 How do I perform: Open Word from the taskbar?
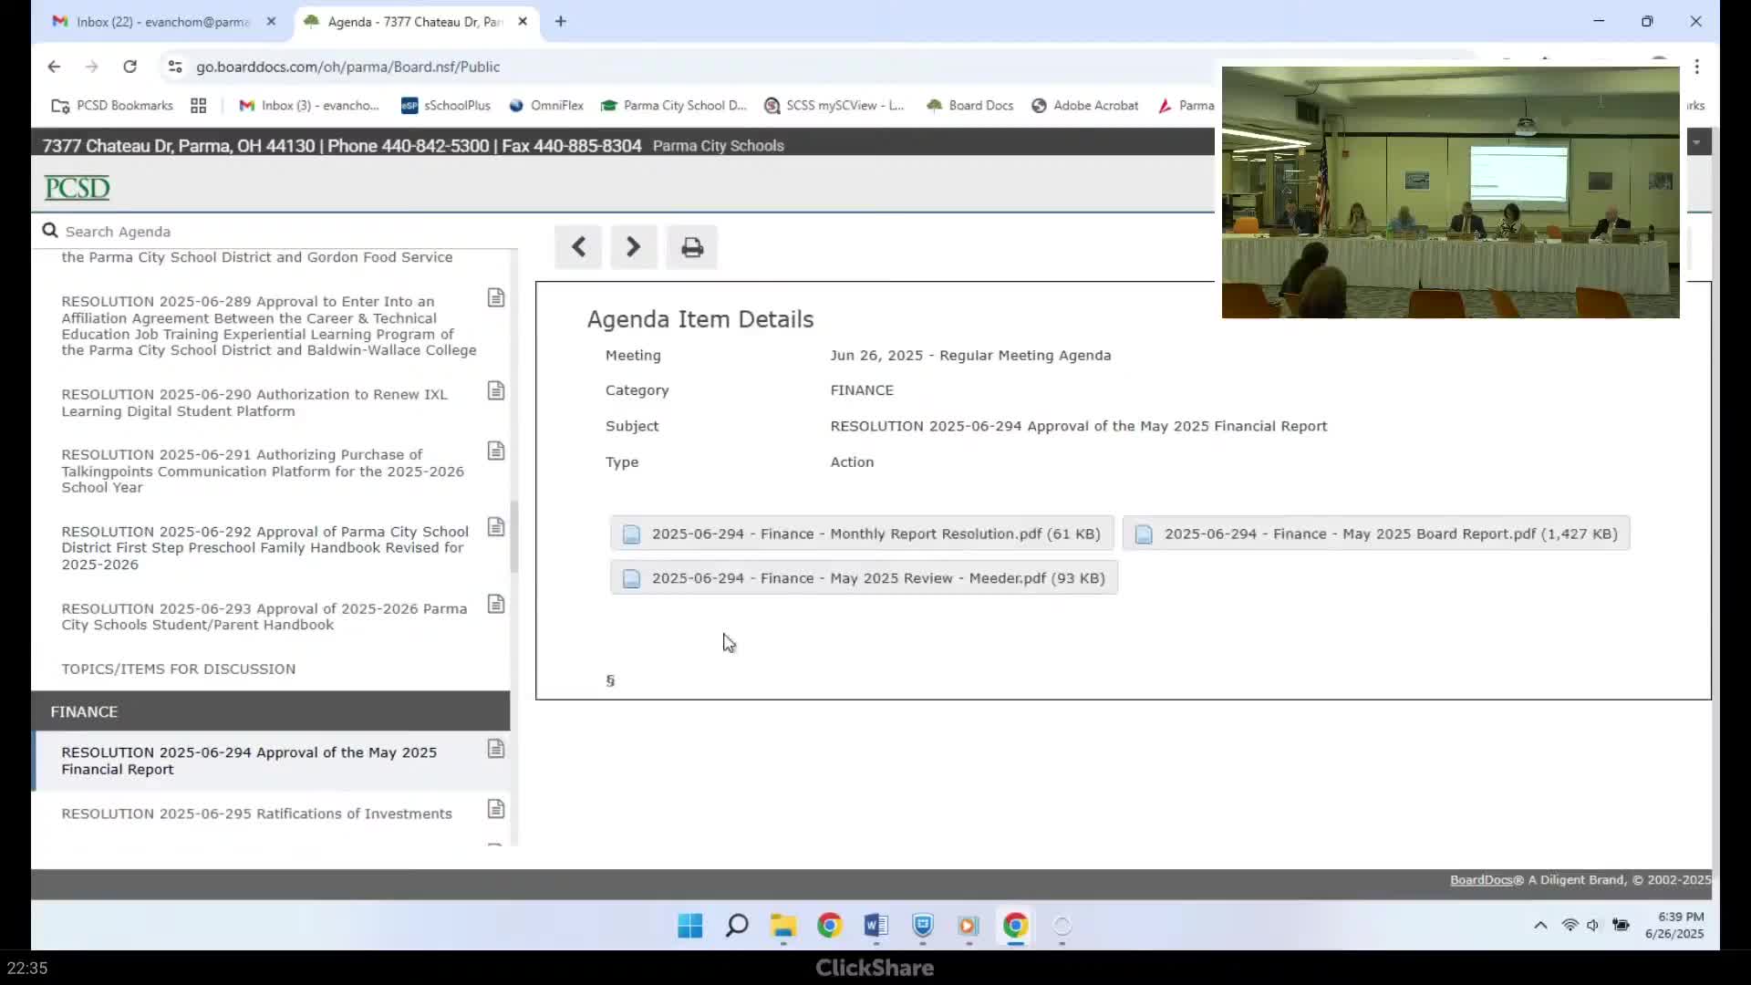coord(875,926)
